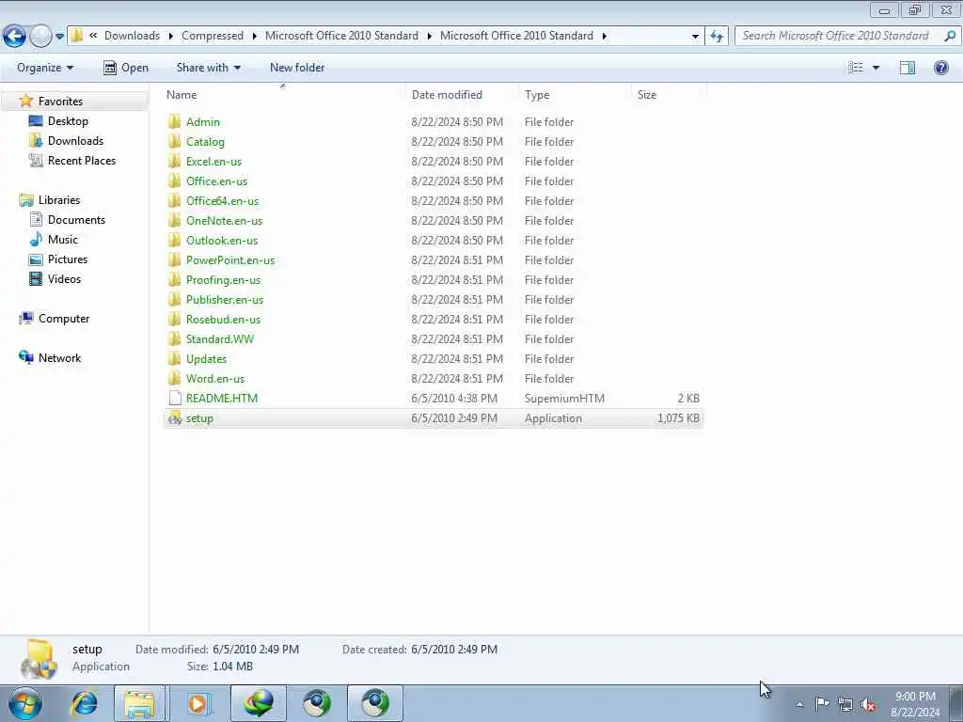Open the Organize menu
The height and width of the screenshot is (722, 963).
45,68
